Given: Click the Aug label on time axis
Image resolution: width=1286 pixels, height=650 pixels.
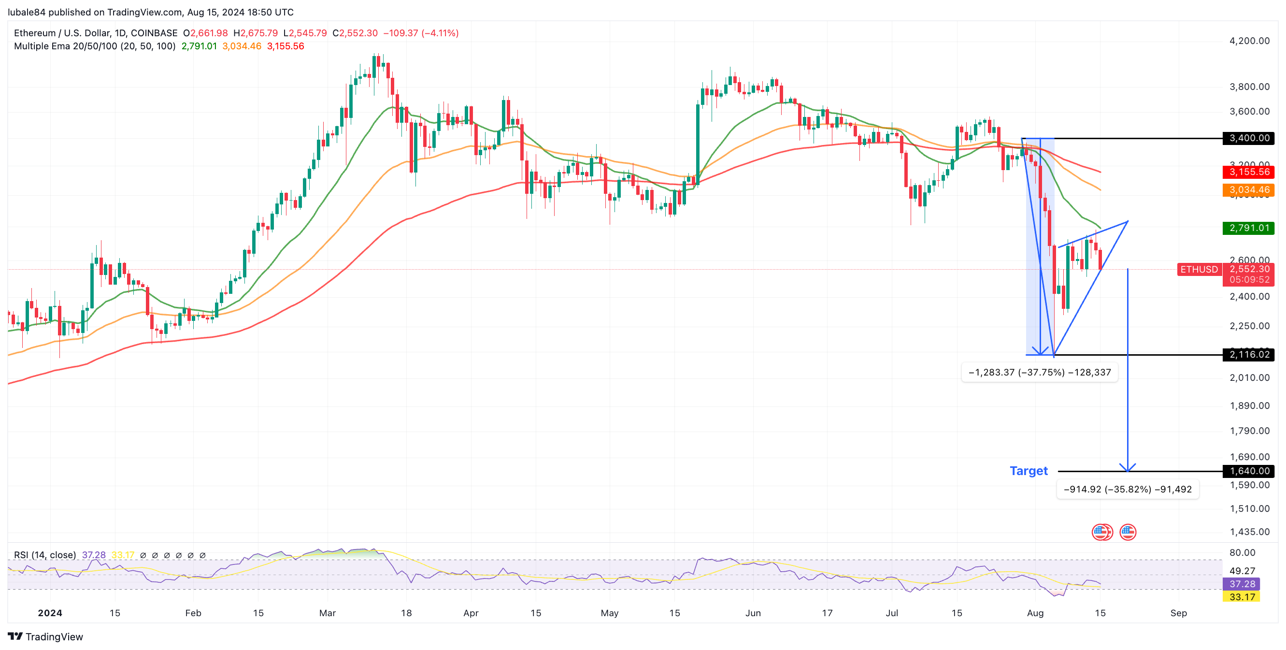Looking at the screenshot, I should (1035, 613).
